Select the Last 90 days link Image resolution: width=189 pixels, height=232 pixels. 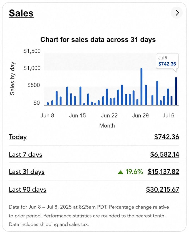(x=28, y=189)
